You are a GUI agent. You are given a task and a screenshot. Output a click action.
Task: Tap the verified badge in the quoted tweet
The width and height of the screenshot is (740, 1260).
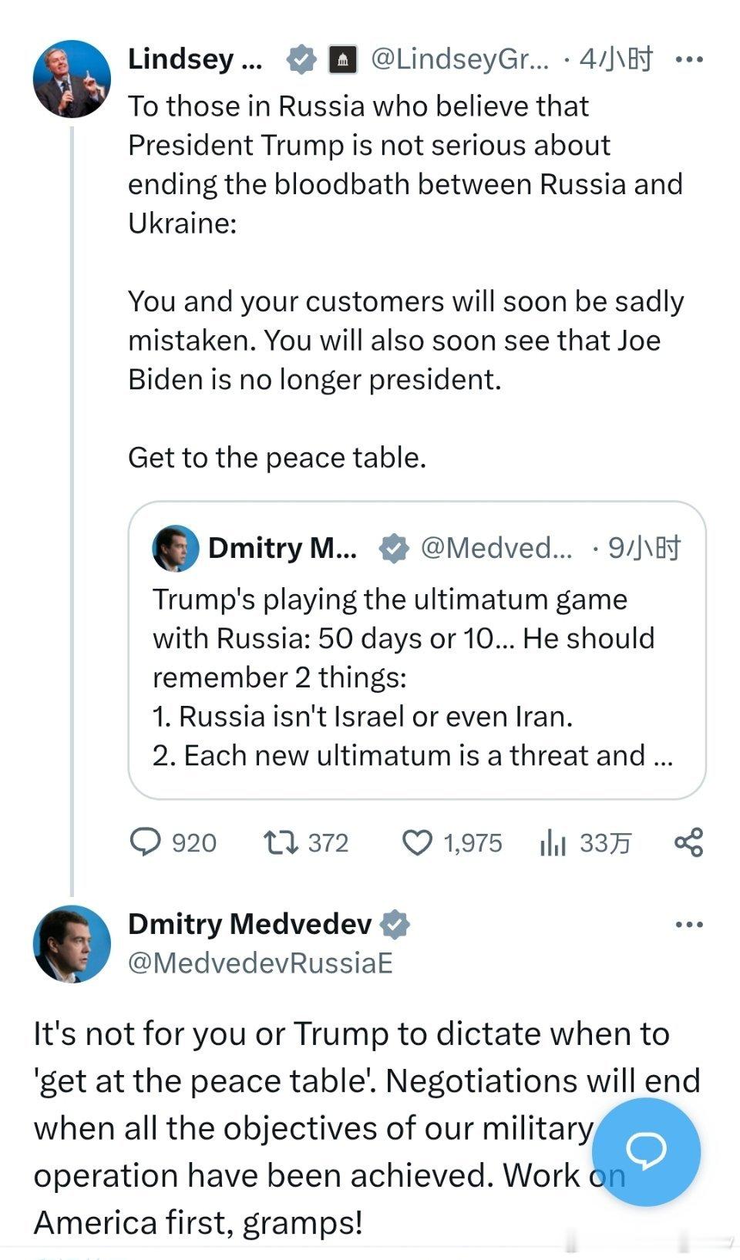[x=394, y=549]
